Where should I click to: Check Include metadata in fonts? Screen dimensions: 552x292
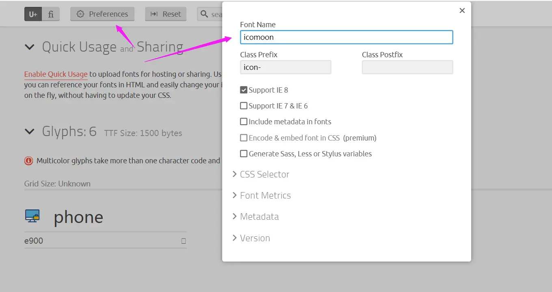[x=244, y=122]
